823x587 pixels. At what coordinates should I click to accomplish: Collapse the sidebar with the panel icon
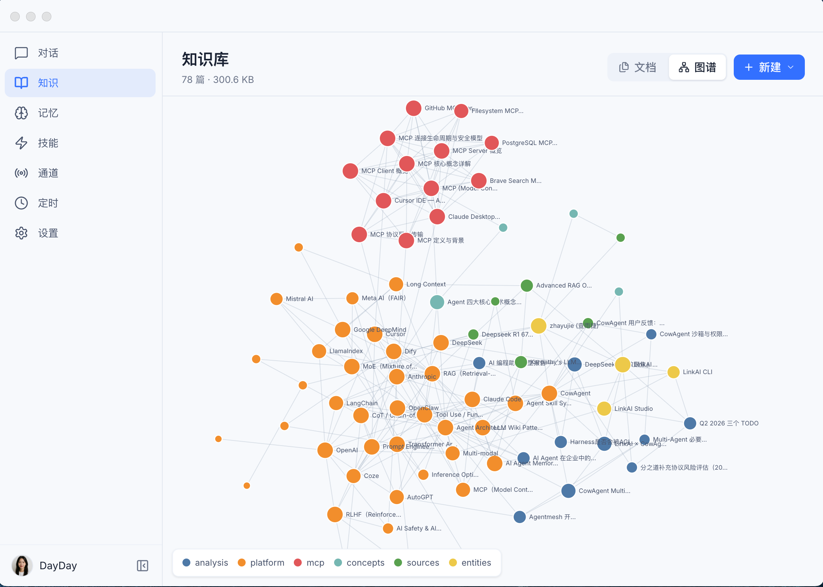click(x=143, y=566)
